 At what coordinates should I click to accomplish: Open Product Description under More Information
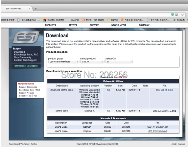[28, 87]
